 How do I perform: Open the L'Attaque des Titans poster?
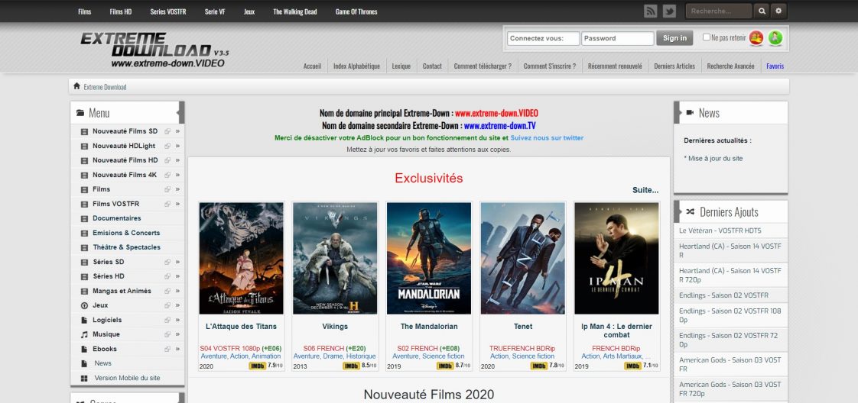point(242,258)
